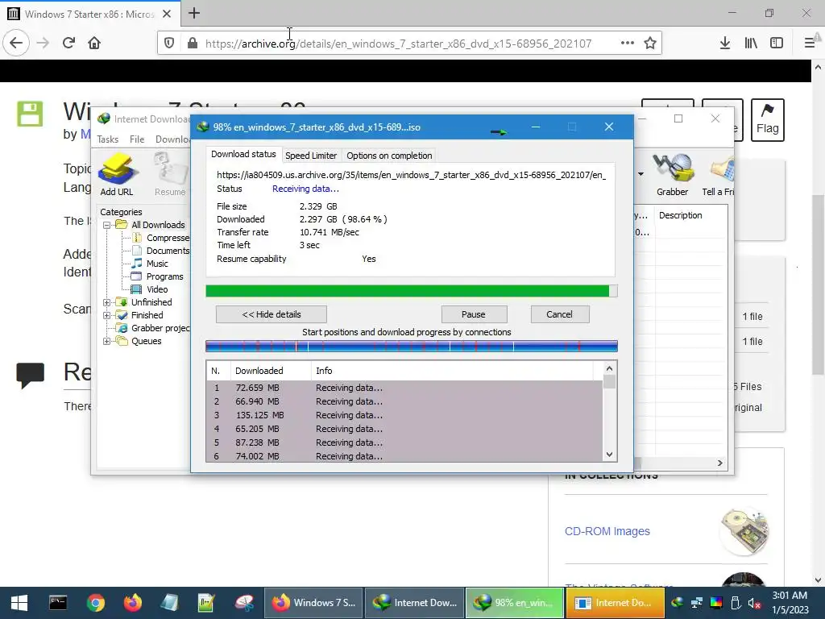Bookmark this page with the star icon

tap(650, 43)
